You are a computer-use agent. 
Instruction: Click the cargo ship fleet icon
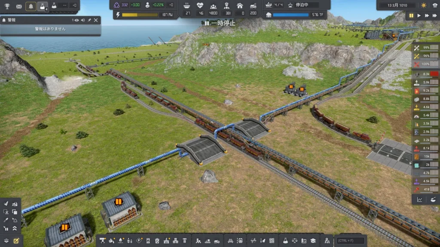click(269, 5)
